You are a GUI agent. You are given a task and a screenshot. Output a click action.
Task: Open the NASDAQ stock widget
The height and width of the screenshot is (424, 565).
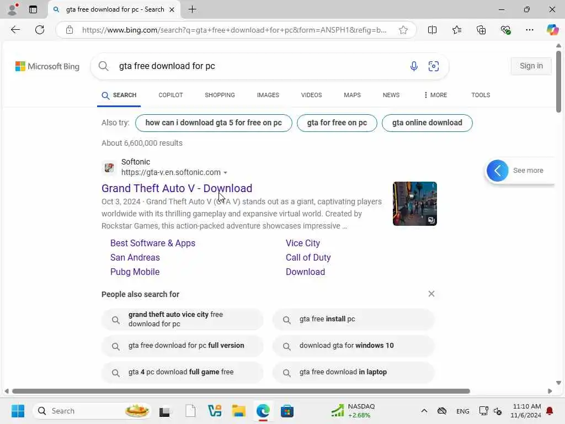[x=354, y=411]
